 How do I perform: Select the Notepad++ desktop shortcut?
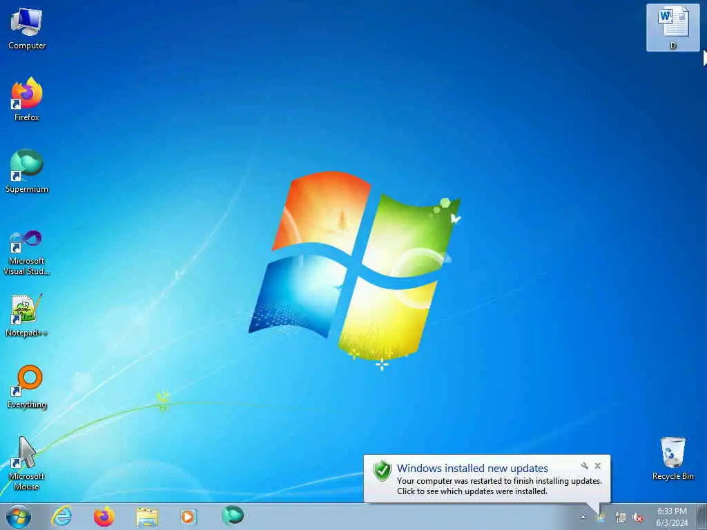[x=27, y=315]
